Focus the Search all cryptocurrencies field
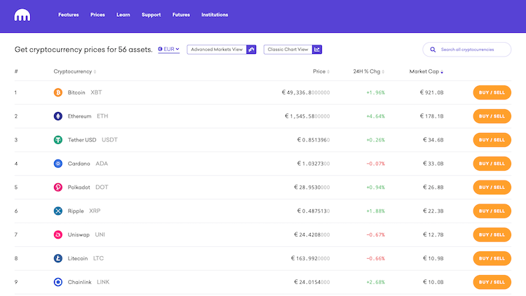This screenshot has height=296, width=526. coord(467,50)
